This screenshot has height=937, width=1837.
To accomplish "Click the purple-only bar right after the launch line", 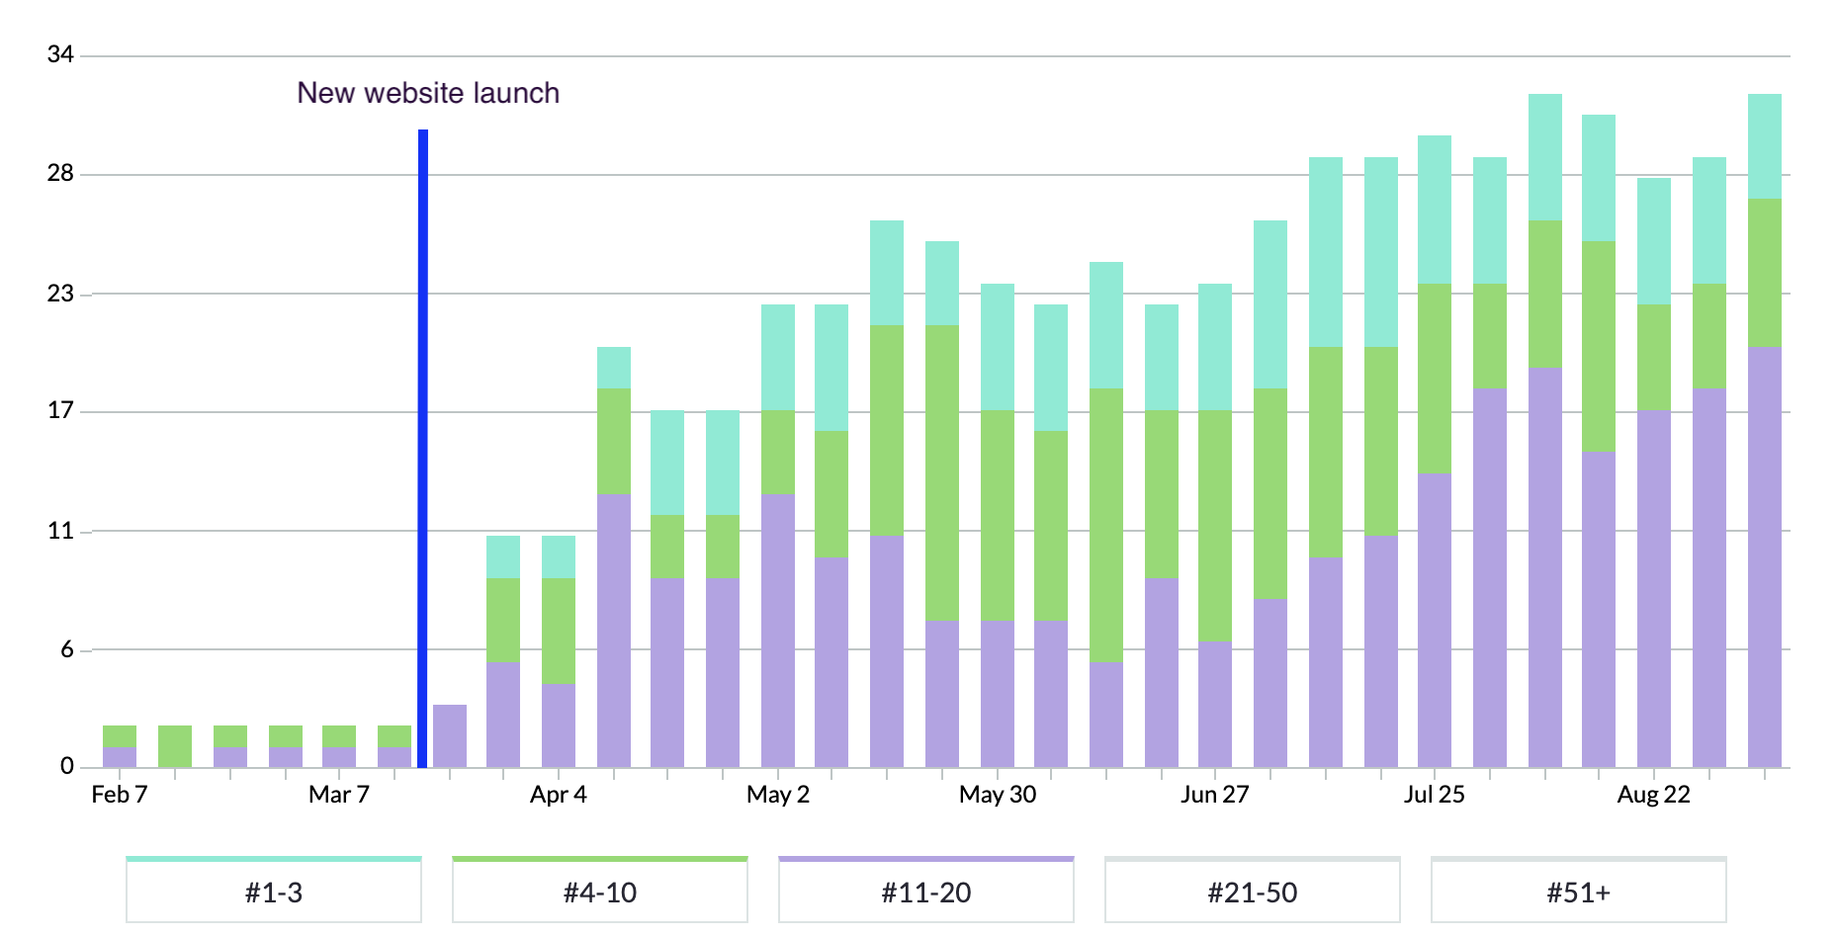I will (450, 735).
